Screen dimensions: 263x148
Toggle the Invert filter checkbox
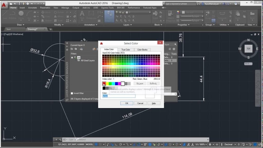(72, 93)
